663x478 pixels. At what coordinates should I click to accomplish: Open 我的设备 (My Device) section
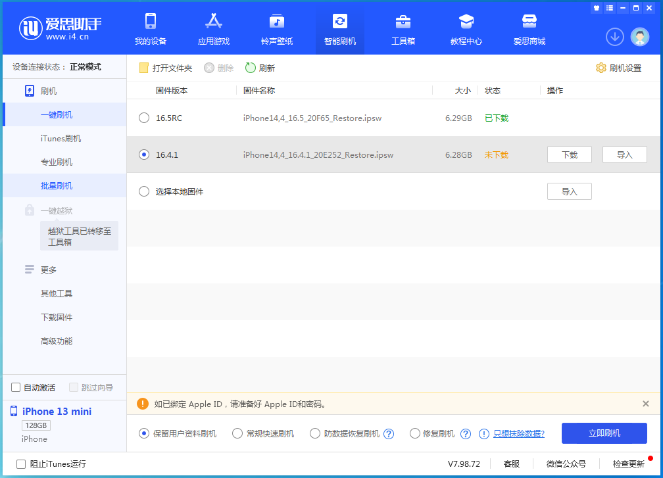coord(151,29)
